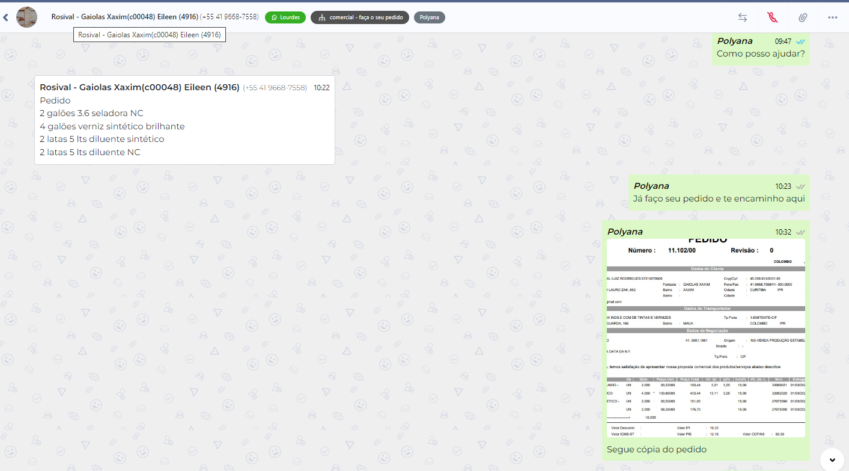Open the PEDIDO document image preview
Image resolution: width=849 pixels, height=471 pixels.
[x=705, y=337]
